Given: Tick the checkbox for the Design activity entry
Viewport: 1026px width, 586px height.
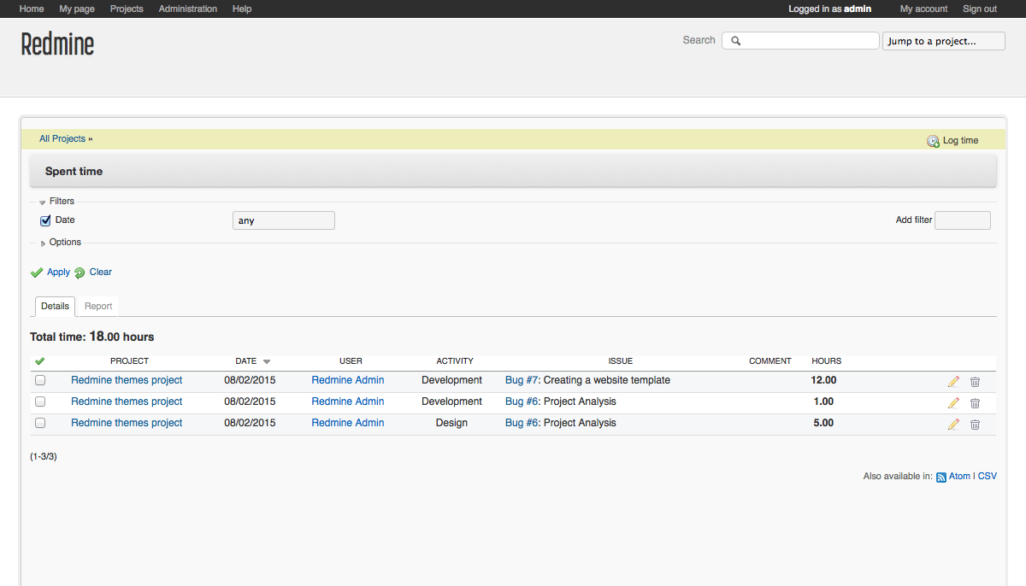Looking at the screenshot, I should 40,423.
